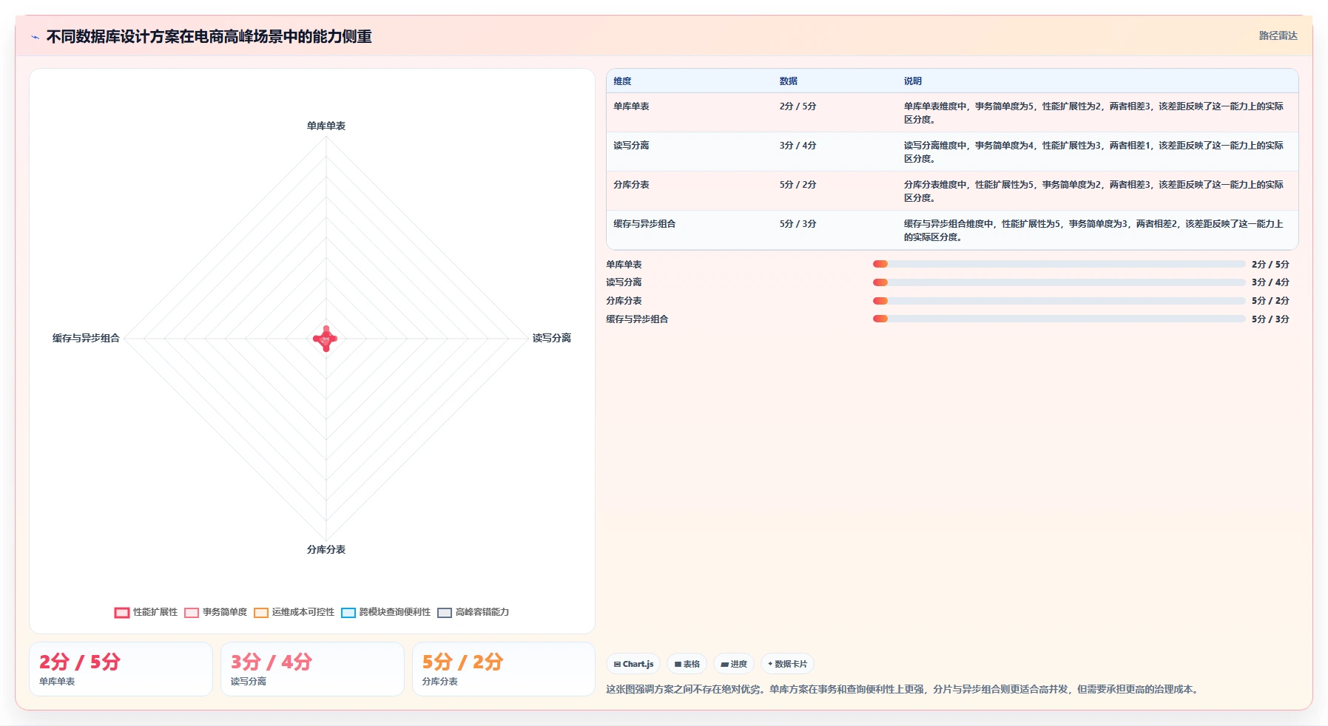The width and height of the screenshot is (1328, 726).
Task: Click the 数据 column header
Action: click(x=789, y=81)
